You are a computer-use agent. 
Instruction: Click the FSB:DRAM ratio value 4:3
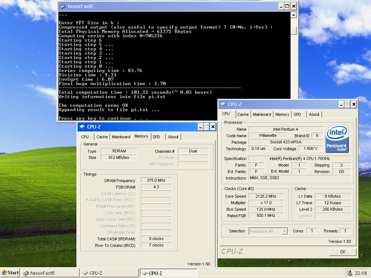[x=156, y=187]
